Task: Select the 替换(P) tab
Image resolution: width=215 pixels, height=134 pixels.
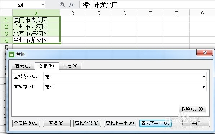Action: tap(46, 66)
